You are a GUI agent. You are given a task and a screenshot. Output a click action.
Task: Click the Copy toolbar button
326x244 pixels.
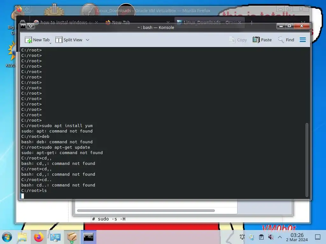238,40
